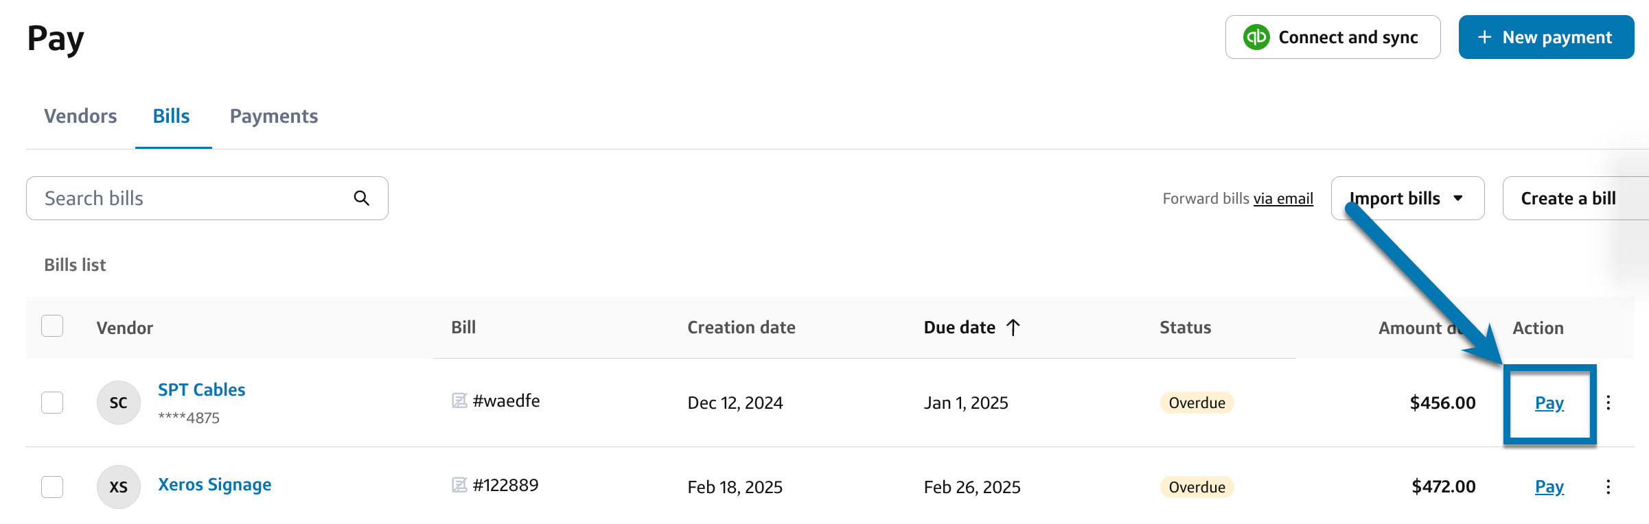
Task: Expand the Import bills dropdown
Action: pos(1407,198)
